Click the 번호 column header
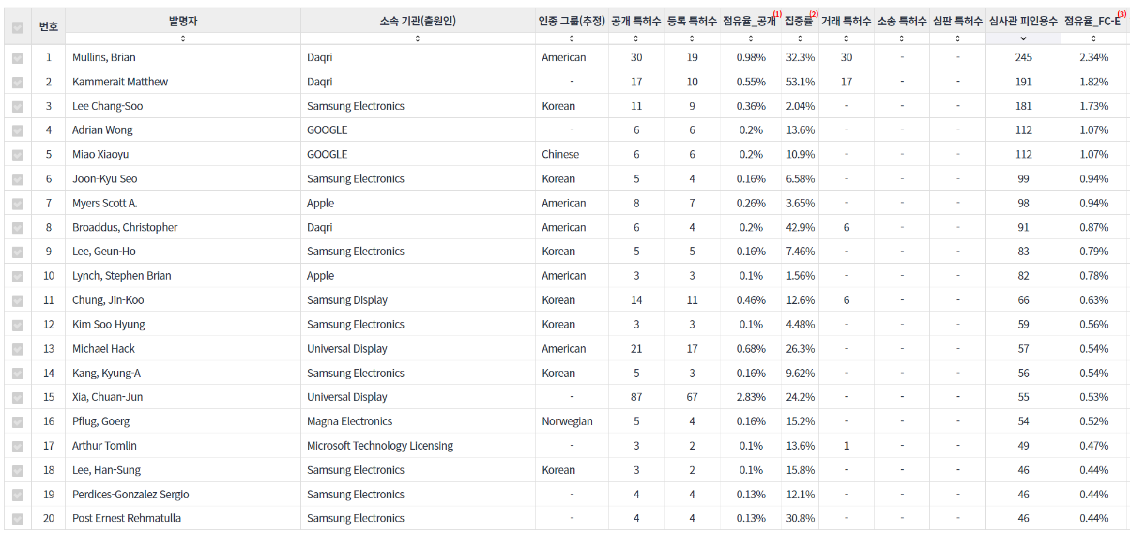 (48, 26)
